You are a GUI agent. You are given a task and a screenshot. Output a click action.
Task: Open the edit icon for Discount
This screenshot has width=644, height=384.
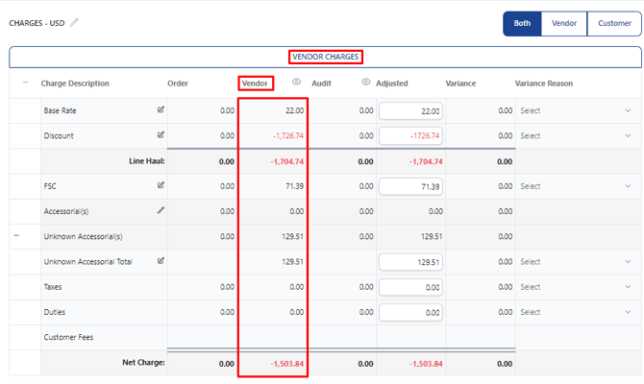[161, 134]
